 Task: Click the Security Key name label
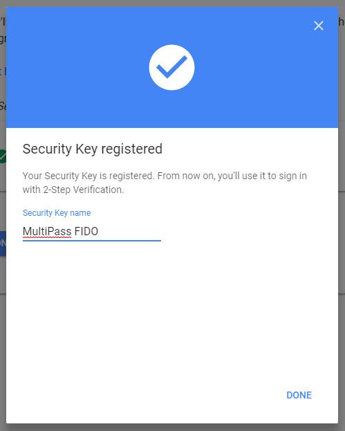(x=57, y=213)
